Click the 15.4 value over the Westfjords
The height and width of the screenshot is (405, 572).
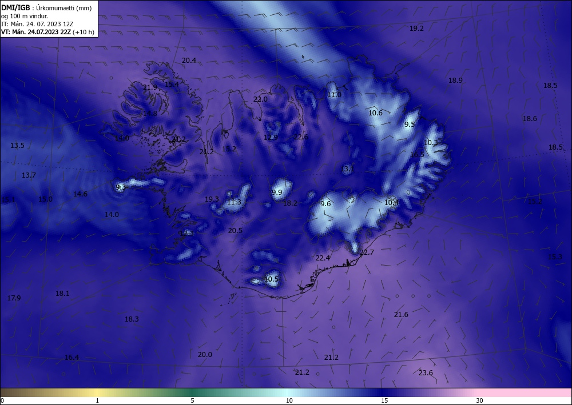[172, 85]
